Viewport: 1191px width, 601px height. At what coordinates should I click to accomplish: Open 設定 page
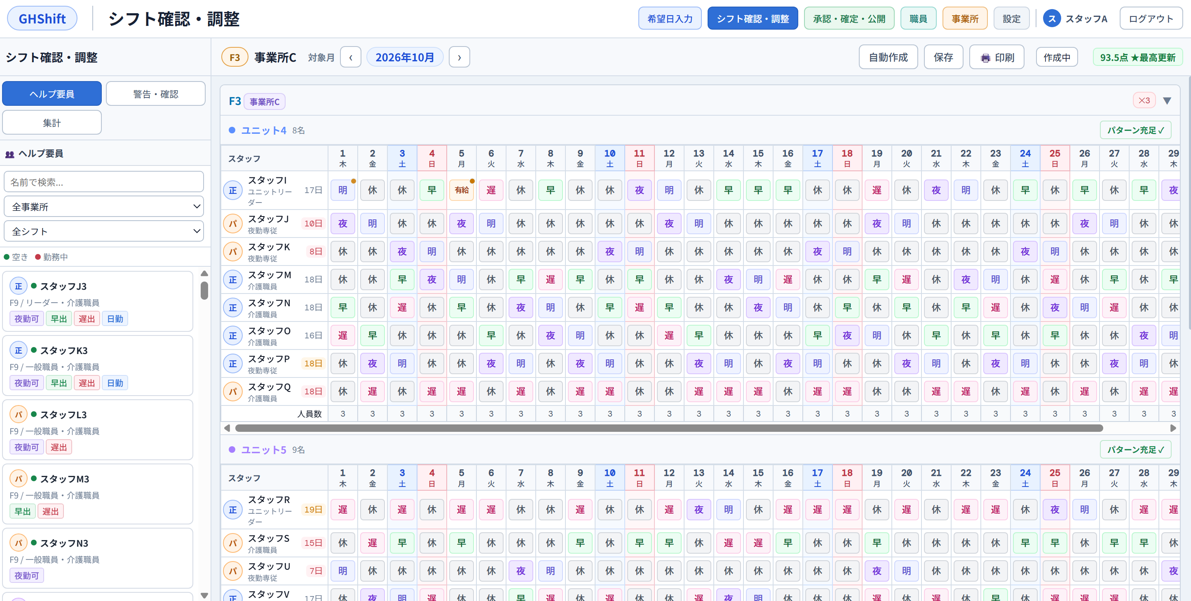(1012, 19)
